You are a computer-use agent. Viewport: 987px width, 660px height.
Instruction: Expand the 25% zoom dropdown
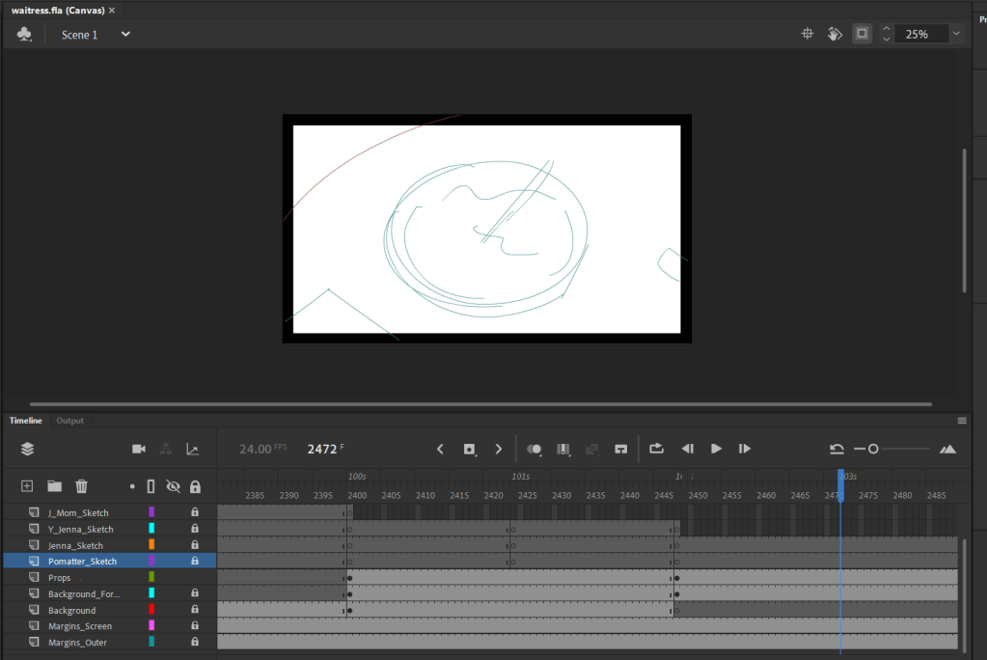[x=956, y=34]
